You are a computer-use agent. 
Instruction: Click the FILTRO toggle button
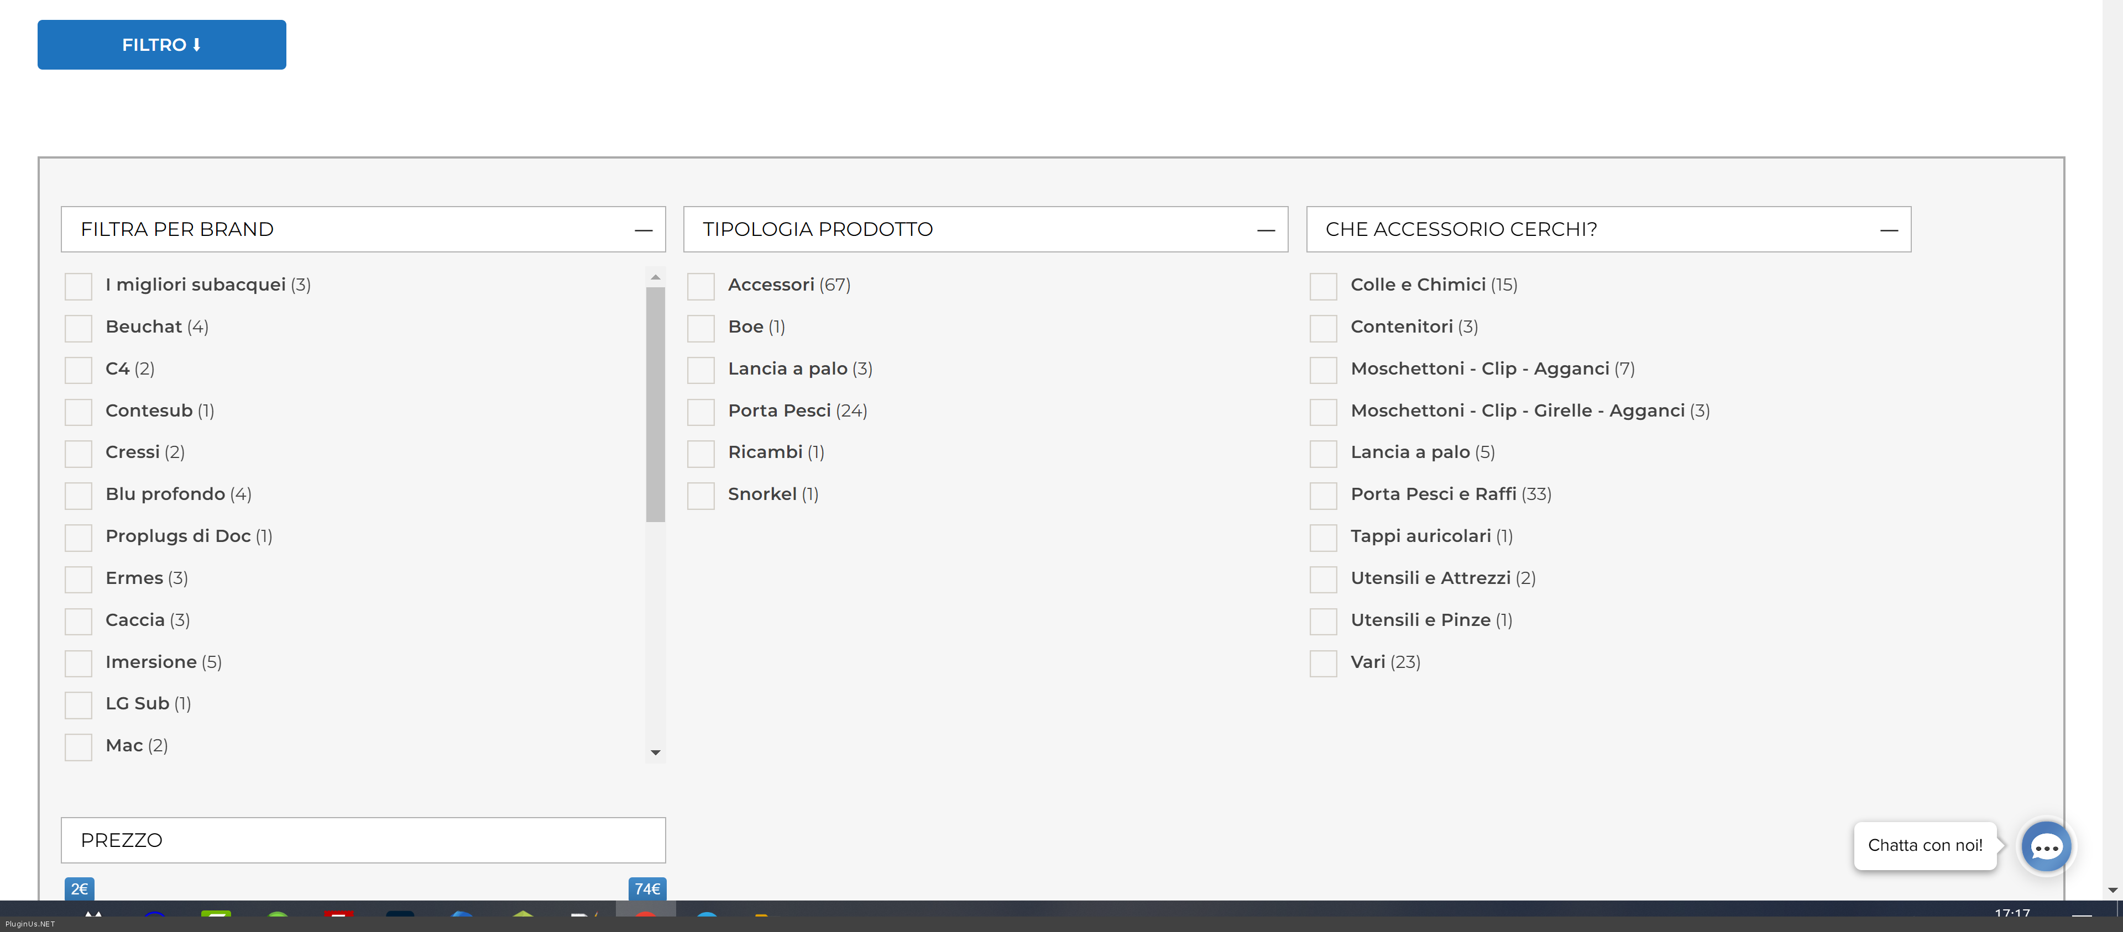click(161, 44)
